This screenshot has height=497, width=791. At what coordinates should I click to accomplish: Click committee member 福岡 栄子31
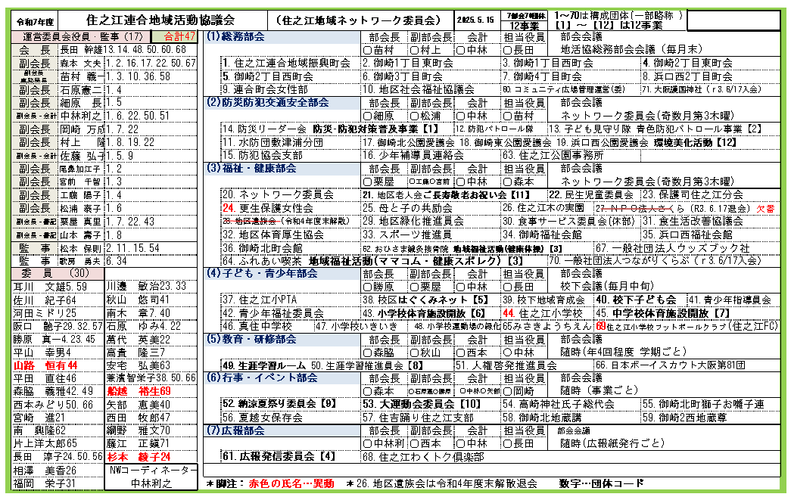click(x=44, y=483)
